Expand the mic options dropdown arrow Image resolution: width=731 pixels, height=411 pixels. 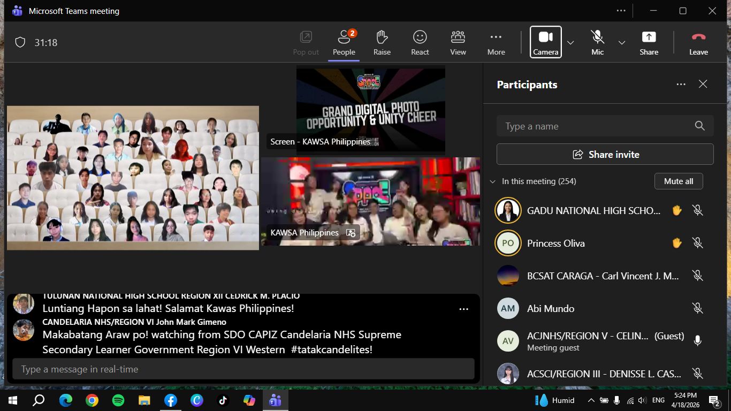622,43
